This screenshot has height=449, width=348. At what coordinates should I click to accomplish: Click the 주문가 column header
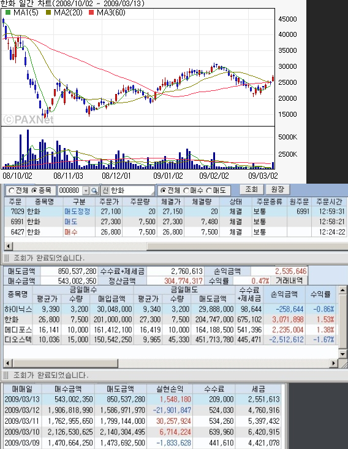(x=109, y=201)
